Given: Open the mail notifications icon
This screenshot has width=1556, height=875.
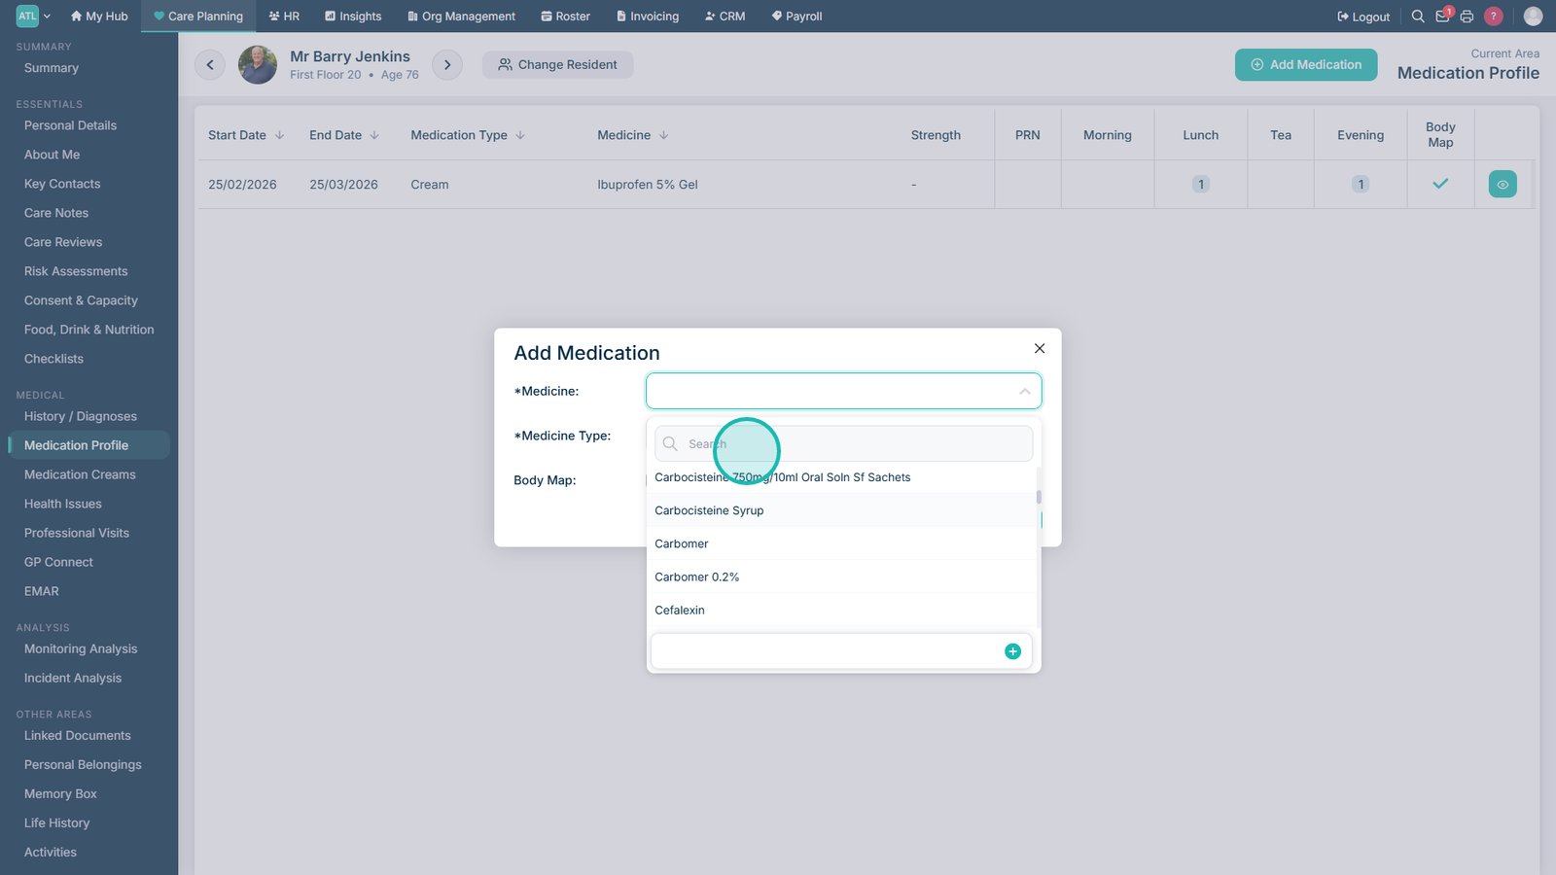Looking at the screenshot, I should (1443, 16).
